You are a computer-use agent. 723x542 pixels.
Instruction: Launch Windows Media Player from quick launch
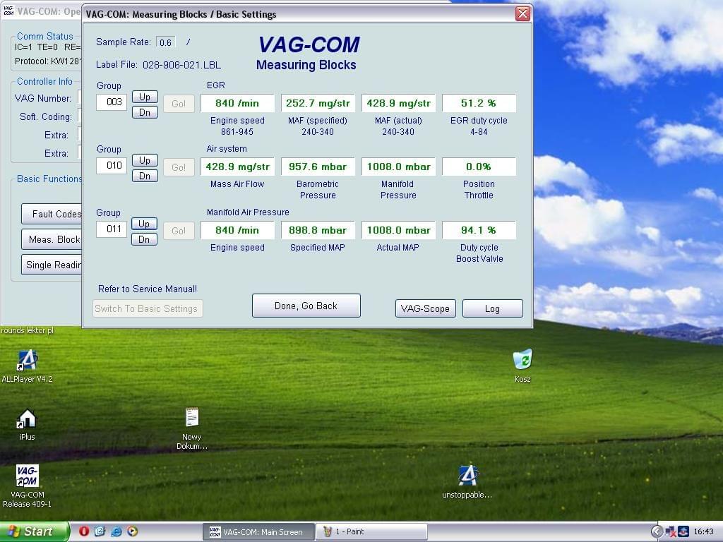tap(132, 531)
